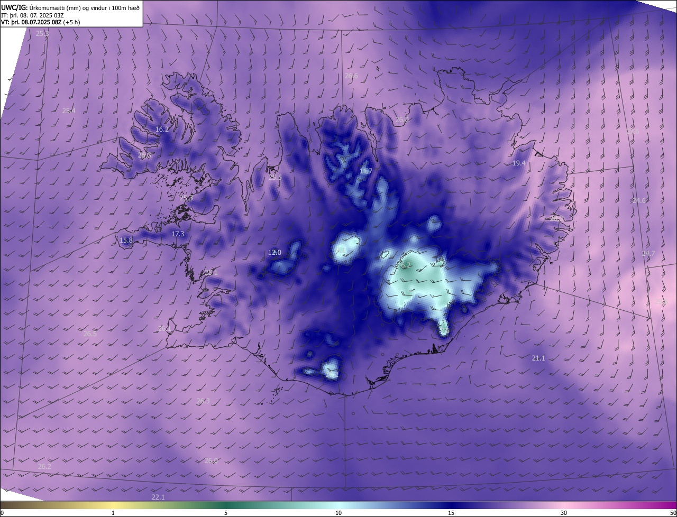Click the 16.2 value in the Westfjords

[x=162, y=129]
